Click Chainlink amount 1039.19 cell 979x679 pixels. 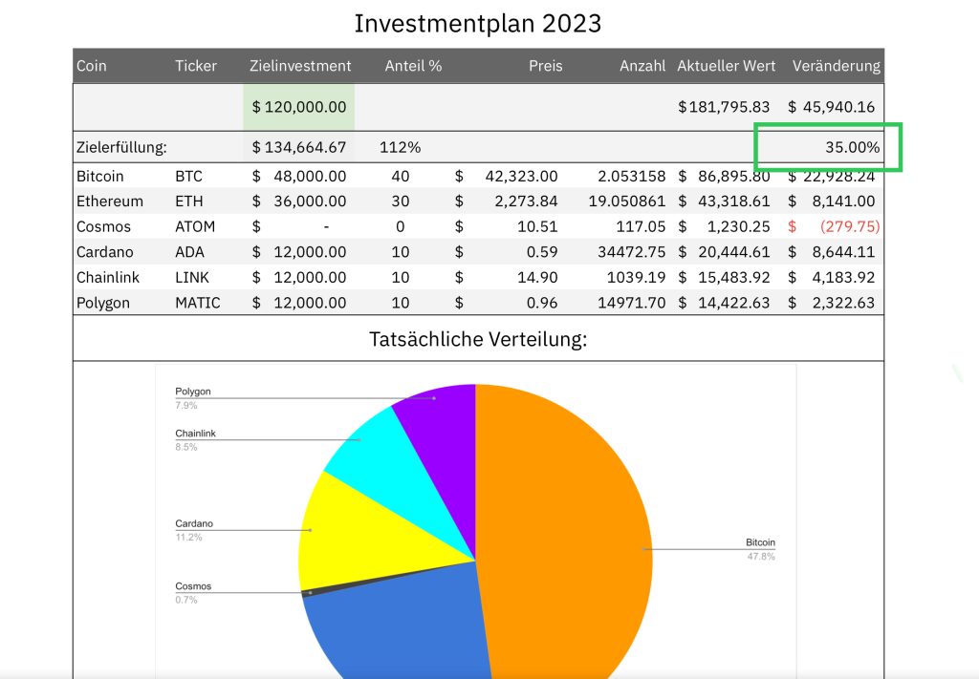[636, 277]
